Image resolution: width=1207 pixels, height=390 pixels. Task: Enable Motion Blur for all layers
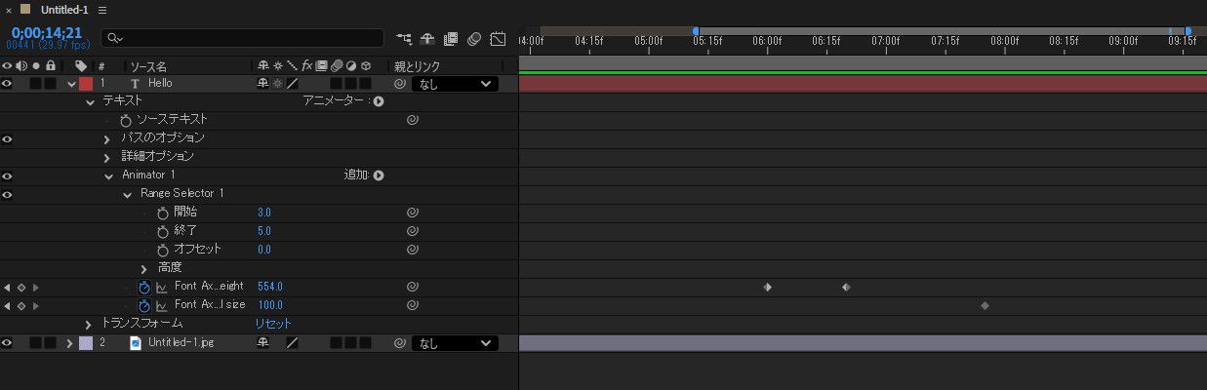(474, 39)
